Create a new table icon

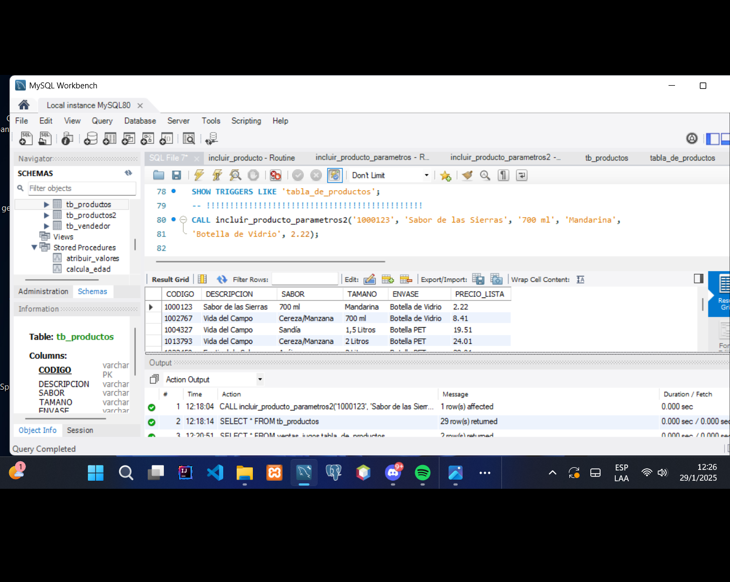pyautogui.click(x=109, y=139)
